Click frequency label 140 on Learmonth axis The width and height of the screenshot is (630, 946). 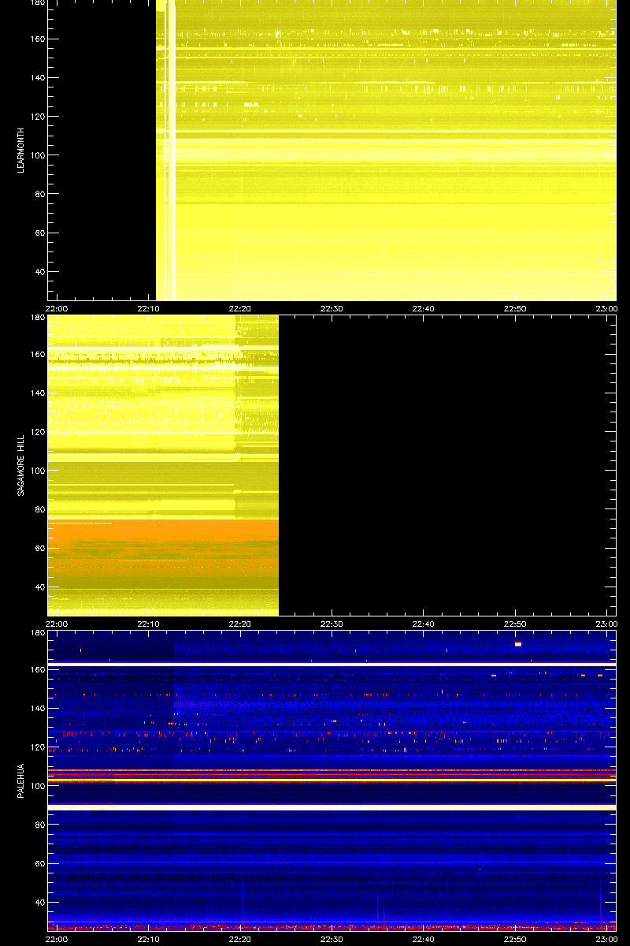(x=37, y=78)
